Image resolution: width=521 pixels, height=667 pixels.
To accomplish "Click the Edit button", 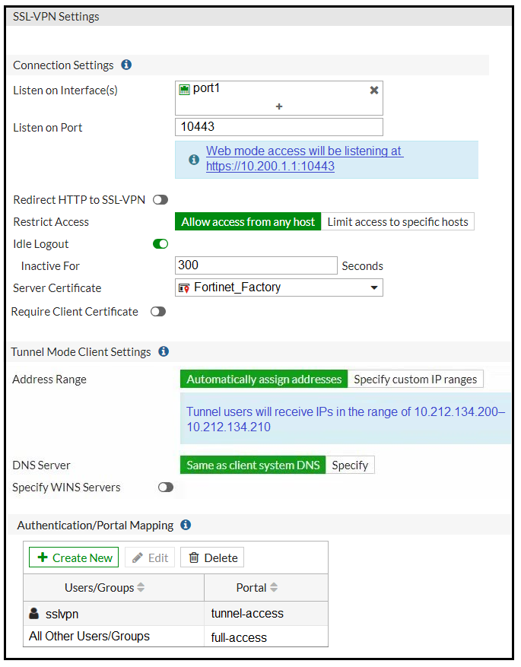I will click(x=150, y=557).
